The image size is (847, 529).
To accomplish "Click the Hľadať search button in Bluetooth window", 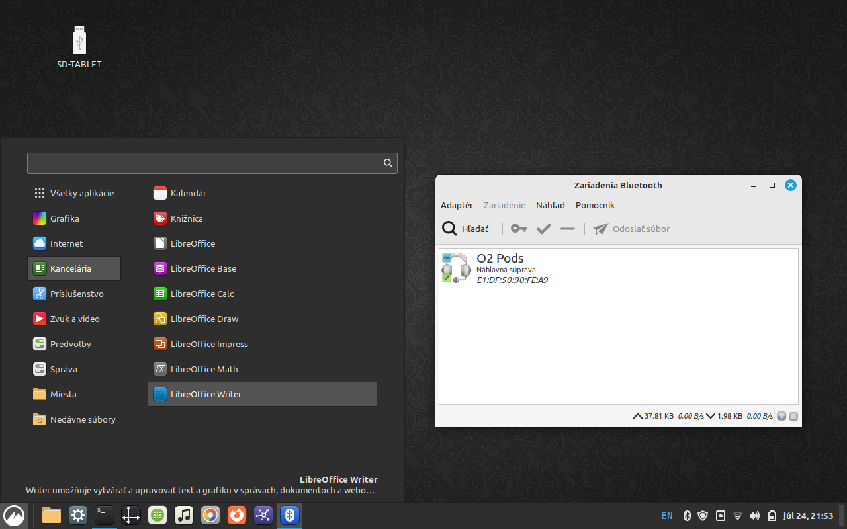I will (465, 229).
